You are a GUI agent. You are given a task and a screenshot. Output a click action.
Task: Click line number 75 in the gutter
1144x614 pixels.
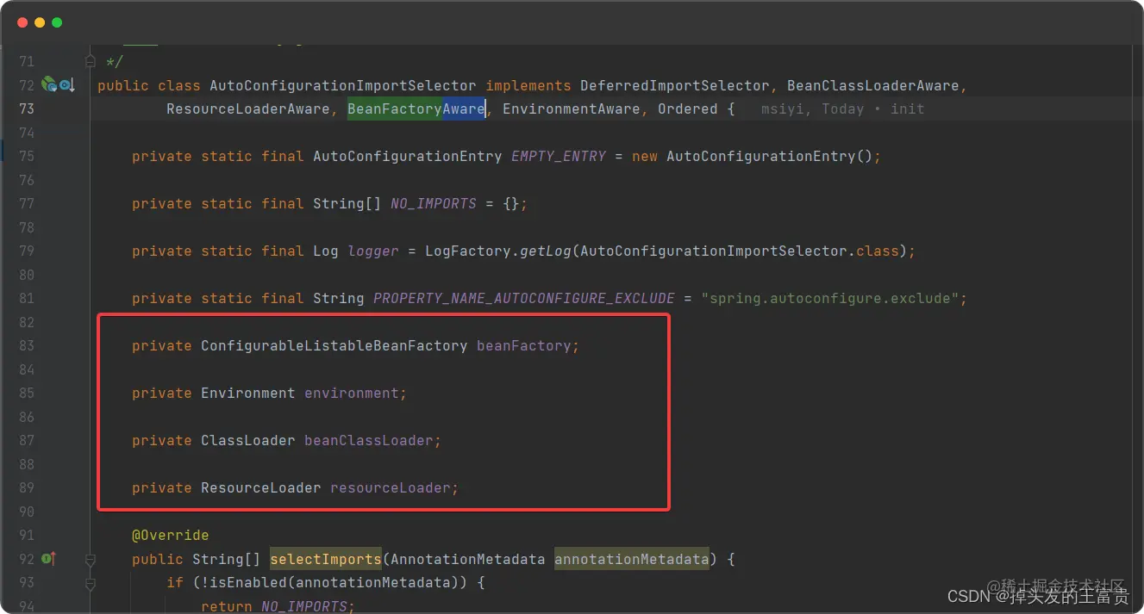[26, 157]
